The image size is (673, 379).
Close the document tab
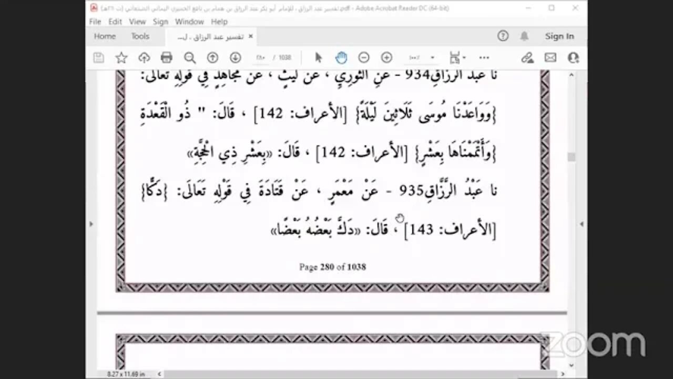(251, 36)
